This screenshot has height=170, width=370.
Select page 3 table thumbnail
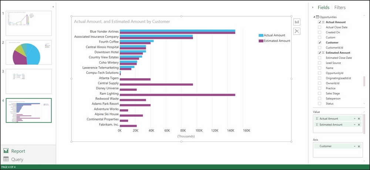28,81
